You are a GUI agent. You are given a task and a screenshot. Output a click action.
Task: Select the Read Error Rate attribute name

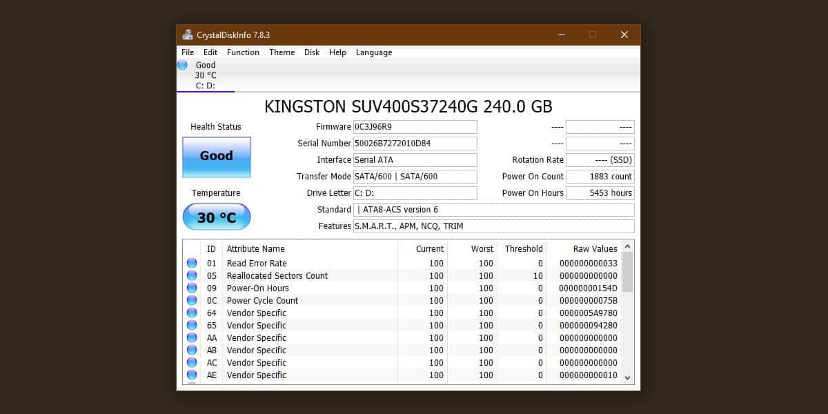(x=257, y=263)
